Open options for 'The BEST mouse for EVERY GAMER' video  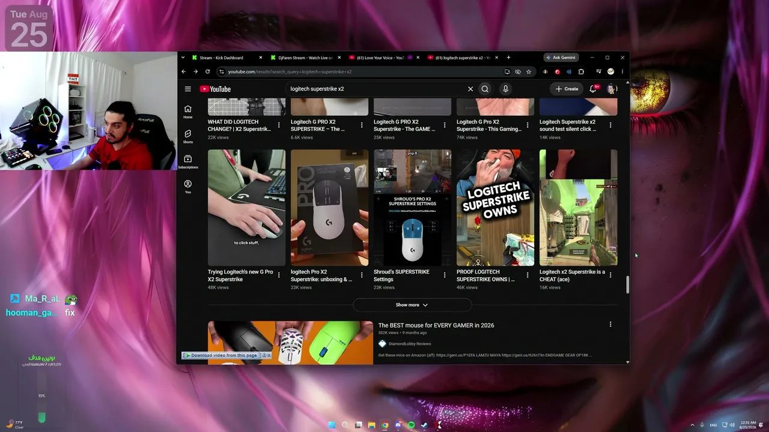pos(610,325)
